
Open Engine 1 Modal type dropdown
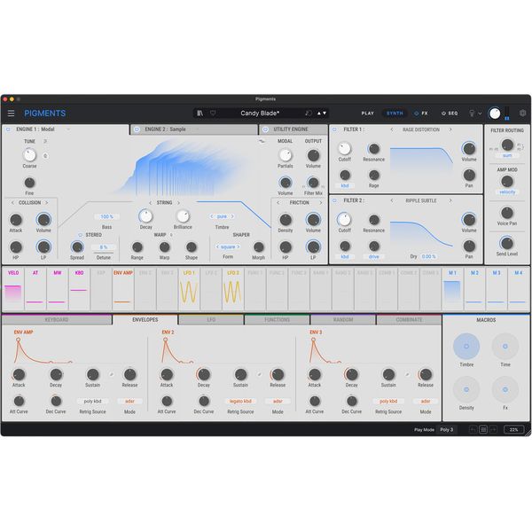(x=68, y=129)
